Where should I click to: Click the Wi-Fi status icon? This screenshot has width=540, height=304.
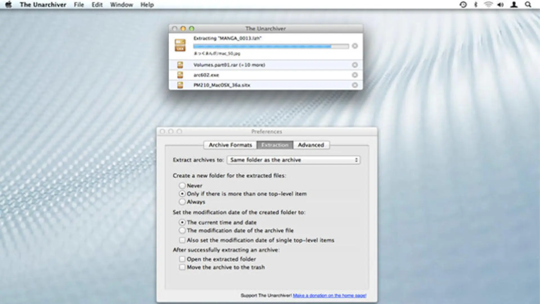click(488, 5)
